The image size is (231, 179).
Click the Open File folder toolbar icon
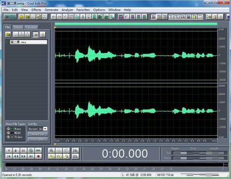click(x=27, y=17)
